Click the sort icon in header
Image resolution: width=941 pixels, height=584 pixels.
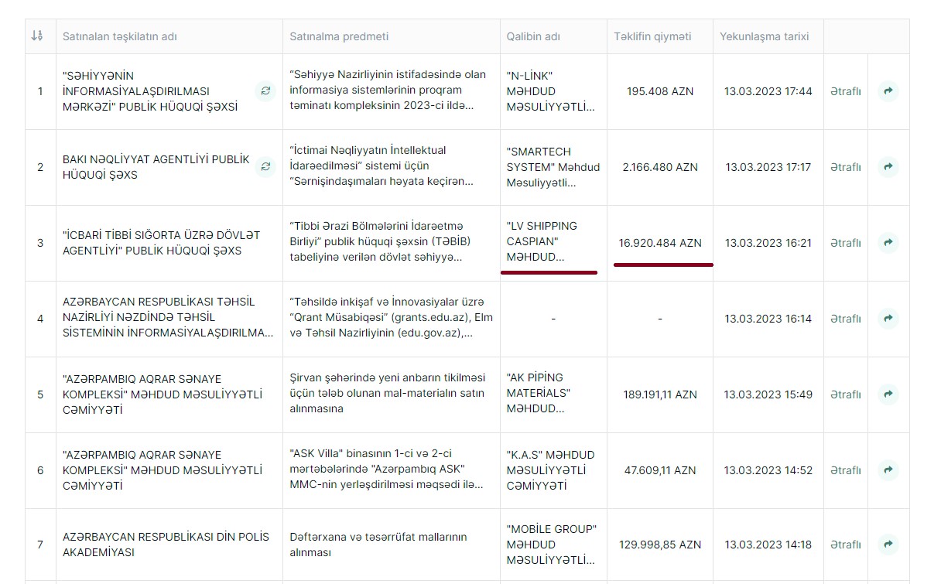(37, 36)
